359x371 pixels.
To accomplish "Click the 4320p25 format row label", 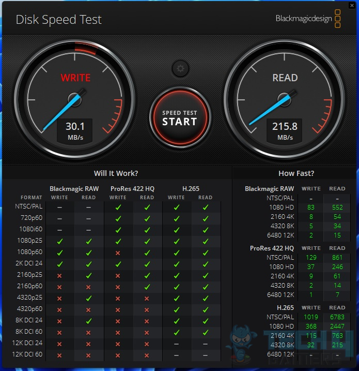I will (30, 297).
